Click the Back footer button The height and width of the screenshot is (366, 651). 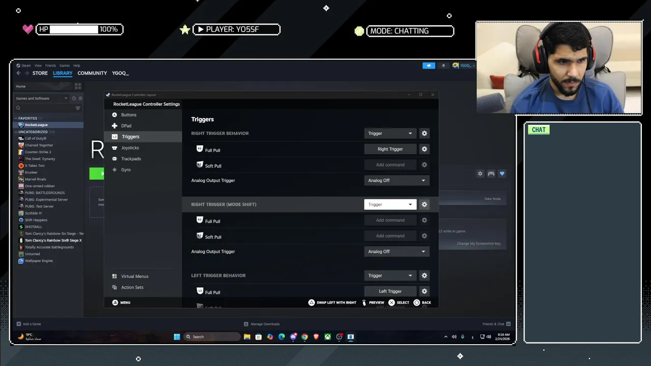point(422,302)
